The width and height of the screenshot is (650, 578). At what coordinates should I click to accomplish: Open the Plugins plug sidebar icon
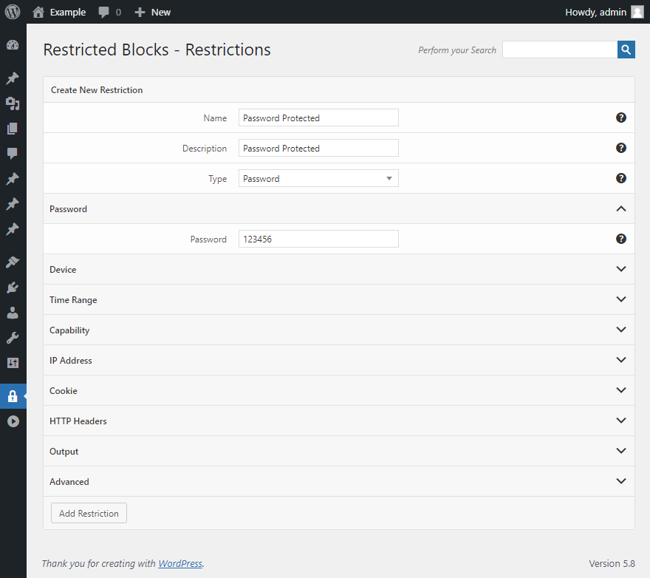click(x=13, y=287)
